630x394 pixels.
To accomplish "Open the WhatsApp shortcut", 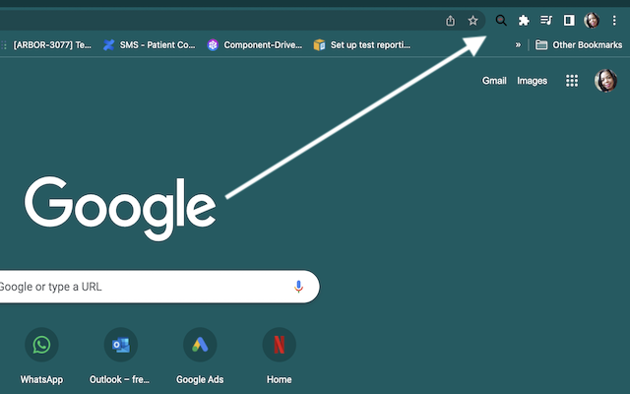I will 41,356.
